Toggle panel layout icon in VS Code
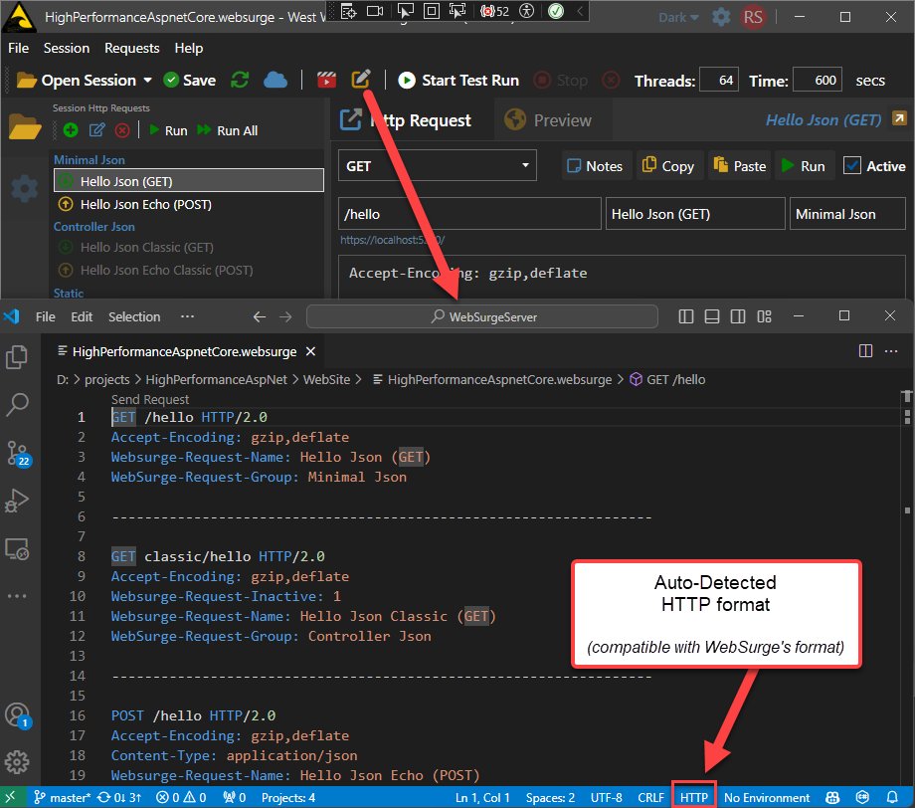The image size is (915, 808). click(712, 316)
